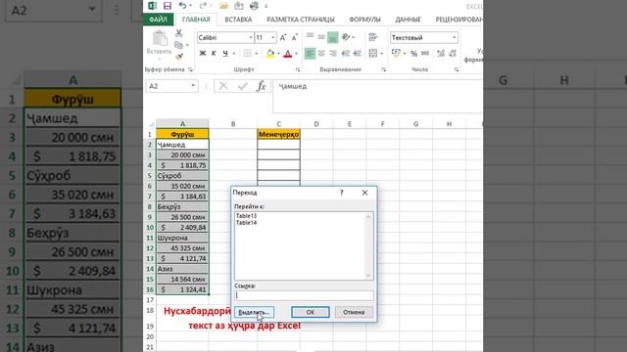
Task: Click the Выделить... button in the dialog
Action: click(254, 312)
